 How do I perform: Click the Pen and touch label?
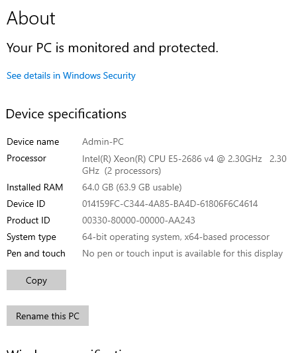point(36,253)
